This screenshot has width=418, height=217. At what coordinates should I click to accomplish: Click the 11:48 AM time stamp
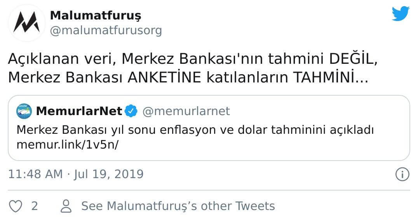click(x=35, y=174)
